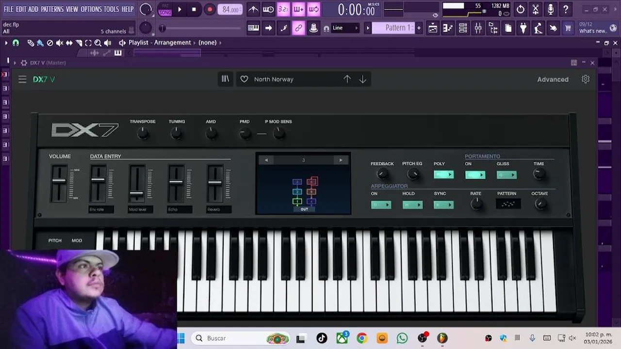Open the Advanced panel in DX7 V

[553, 79]
